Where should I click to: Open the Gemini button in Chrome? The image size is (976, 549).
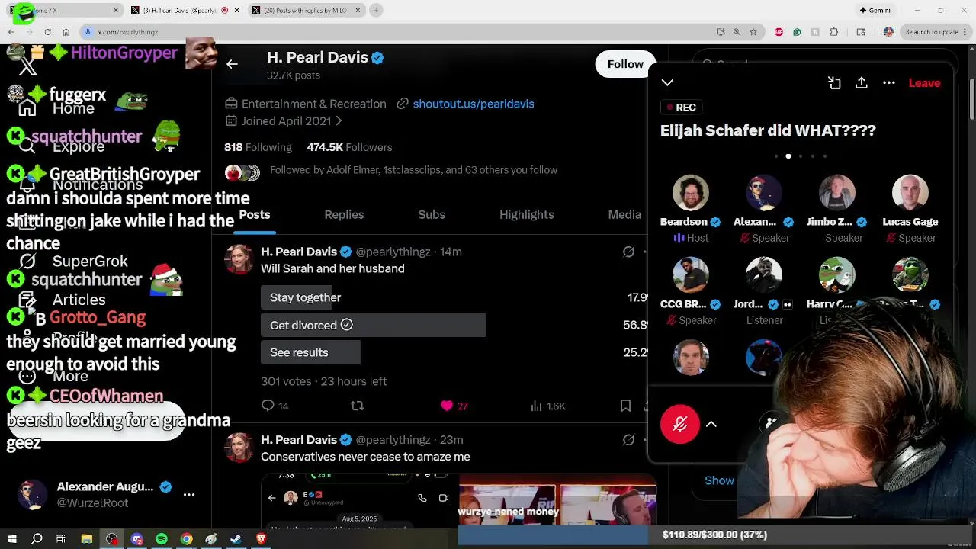(875, 11)
